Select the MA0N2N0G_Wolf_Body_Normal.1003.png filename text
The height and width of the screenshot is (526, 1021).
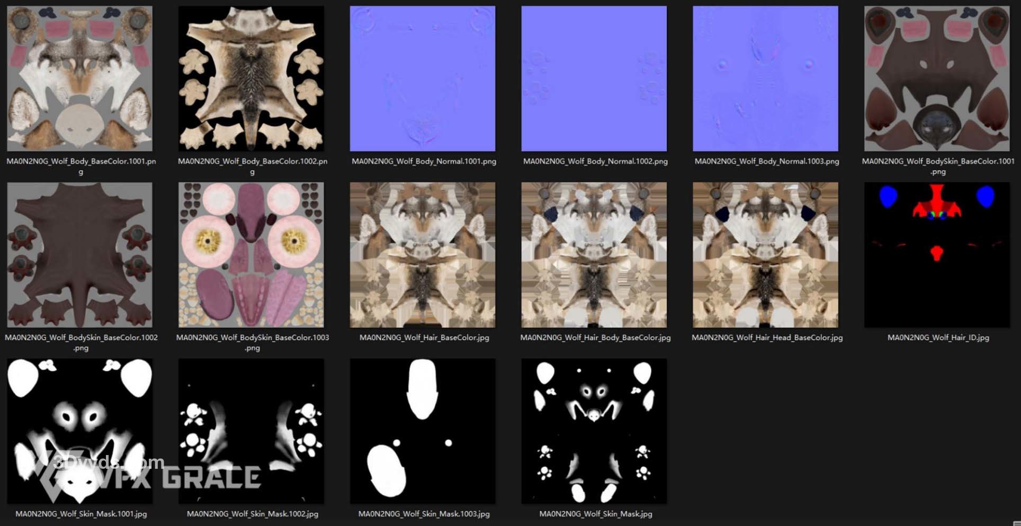[x=766, y=161]
